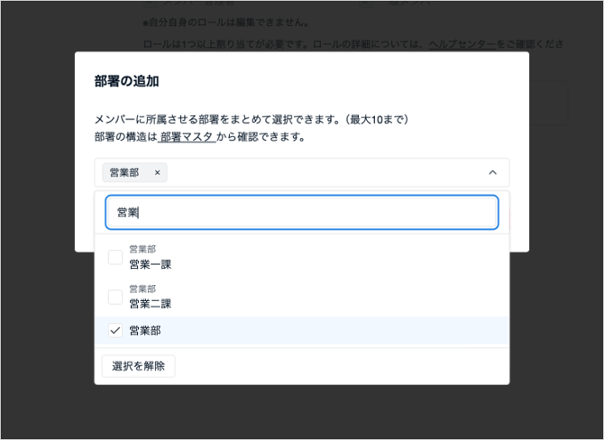Click the 部署の追加 dialog title
Image resolution: width=604 pixels, height=440 pixels.
(127, 81)
